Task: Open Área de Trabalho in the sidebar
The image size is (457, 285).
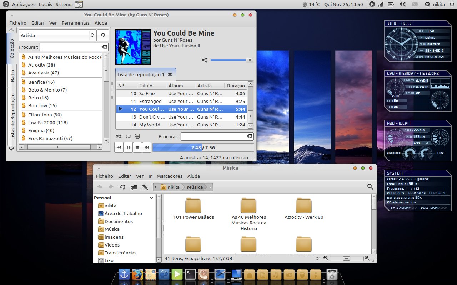Action: pyautogui.click(x=120, y=213)
